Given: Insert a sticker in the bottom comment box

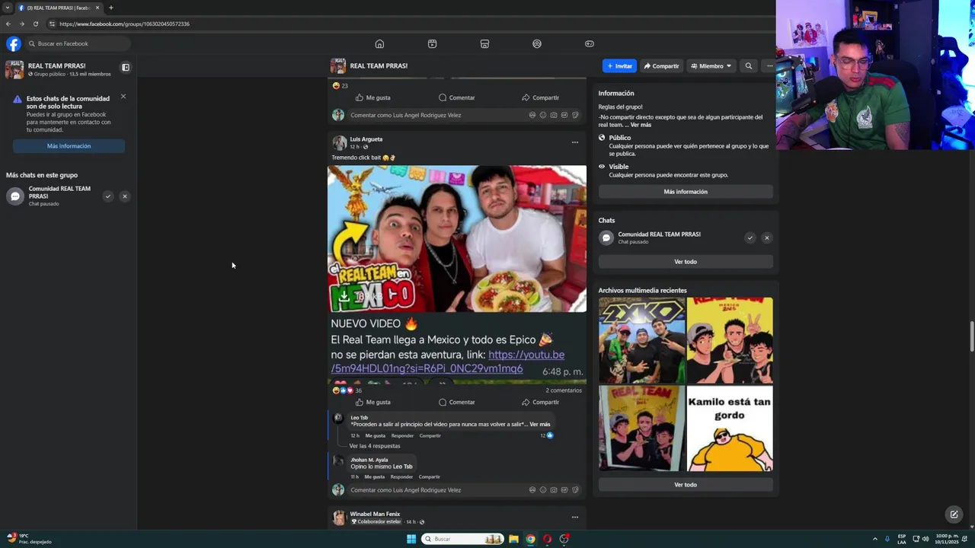Looking at the screenshot, I should pos(575,490).
